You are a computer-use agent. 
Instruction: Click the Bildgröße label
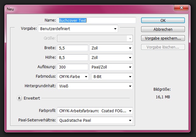162,89
